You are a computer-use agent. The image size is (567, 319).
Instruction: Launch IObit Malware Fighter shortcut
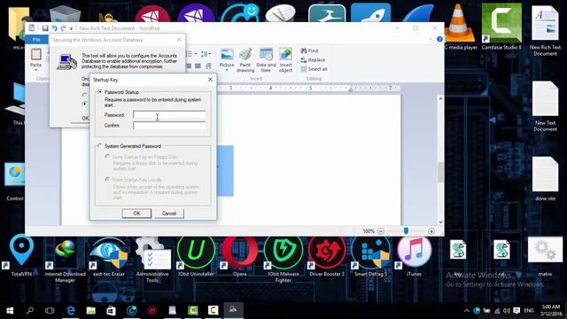(x=283, y=259)
